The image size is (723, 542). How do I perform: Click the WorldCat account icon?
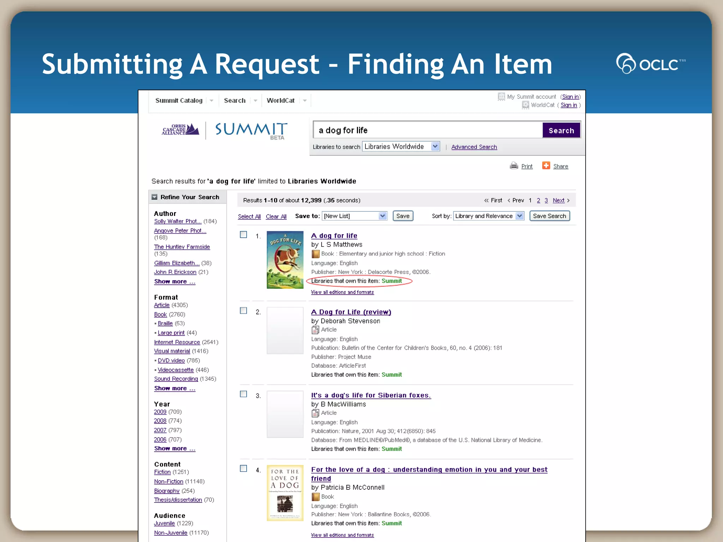(x=525, y=105)
